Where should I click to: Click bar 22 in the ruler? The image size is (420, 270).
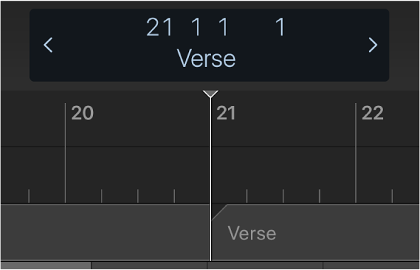(372, 113)
